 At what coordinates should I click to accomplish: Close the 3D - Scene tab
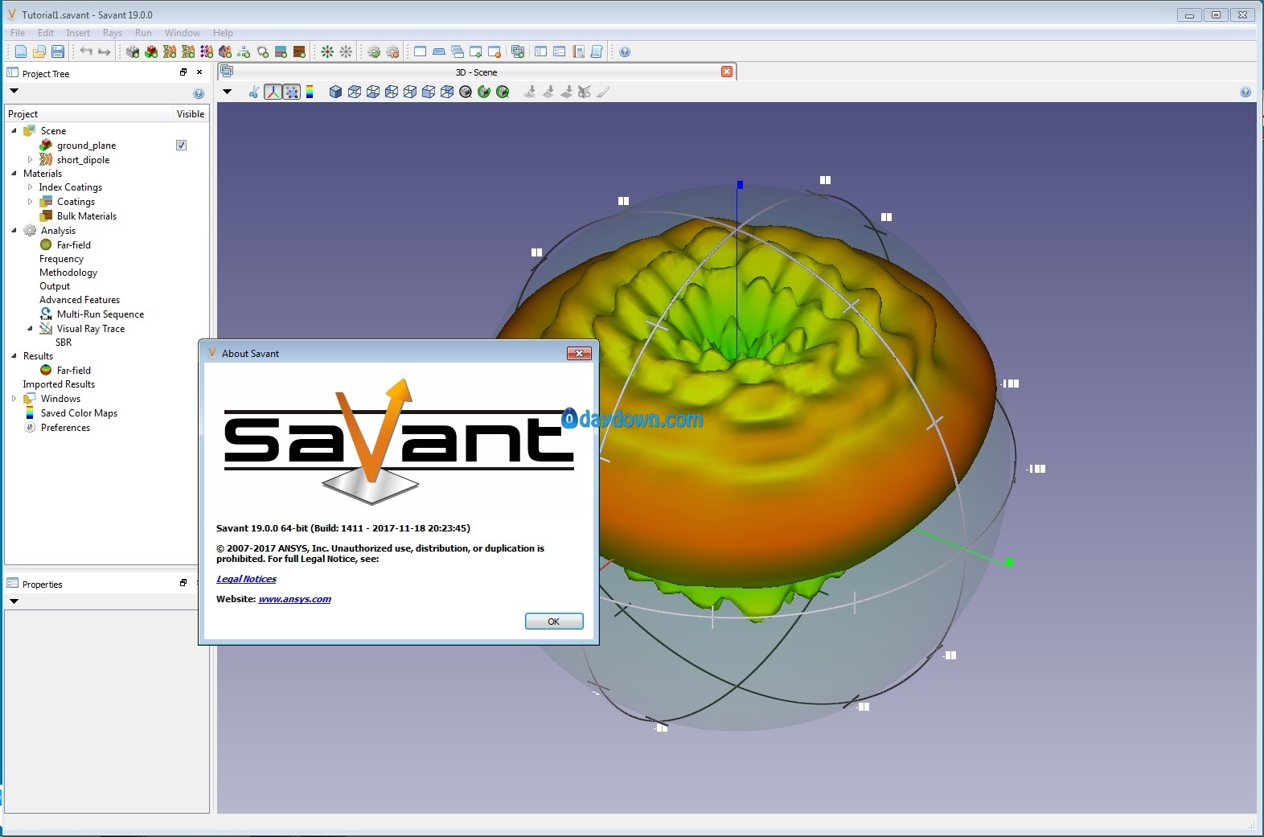pos(727,72)
